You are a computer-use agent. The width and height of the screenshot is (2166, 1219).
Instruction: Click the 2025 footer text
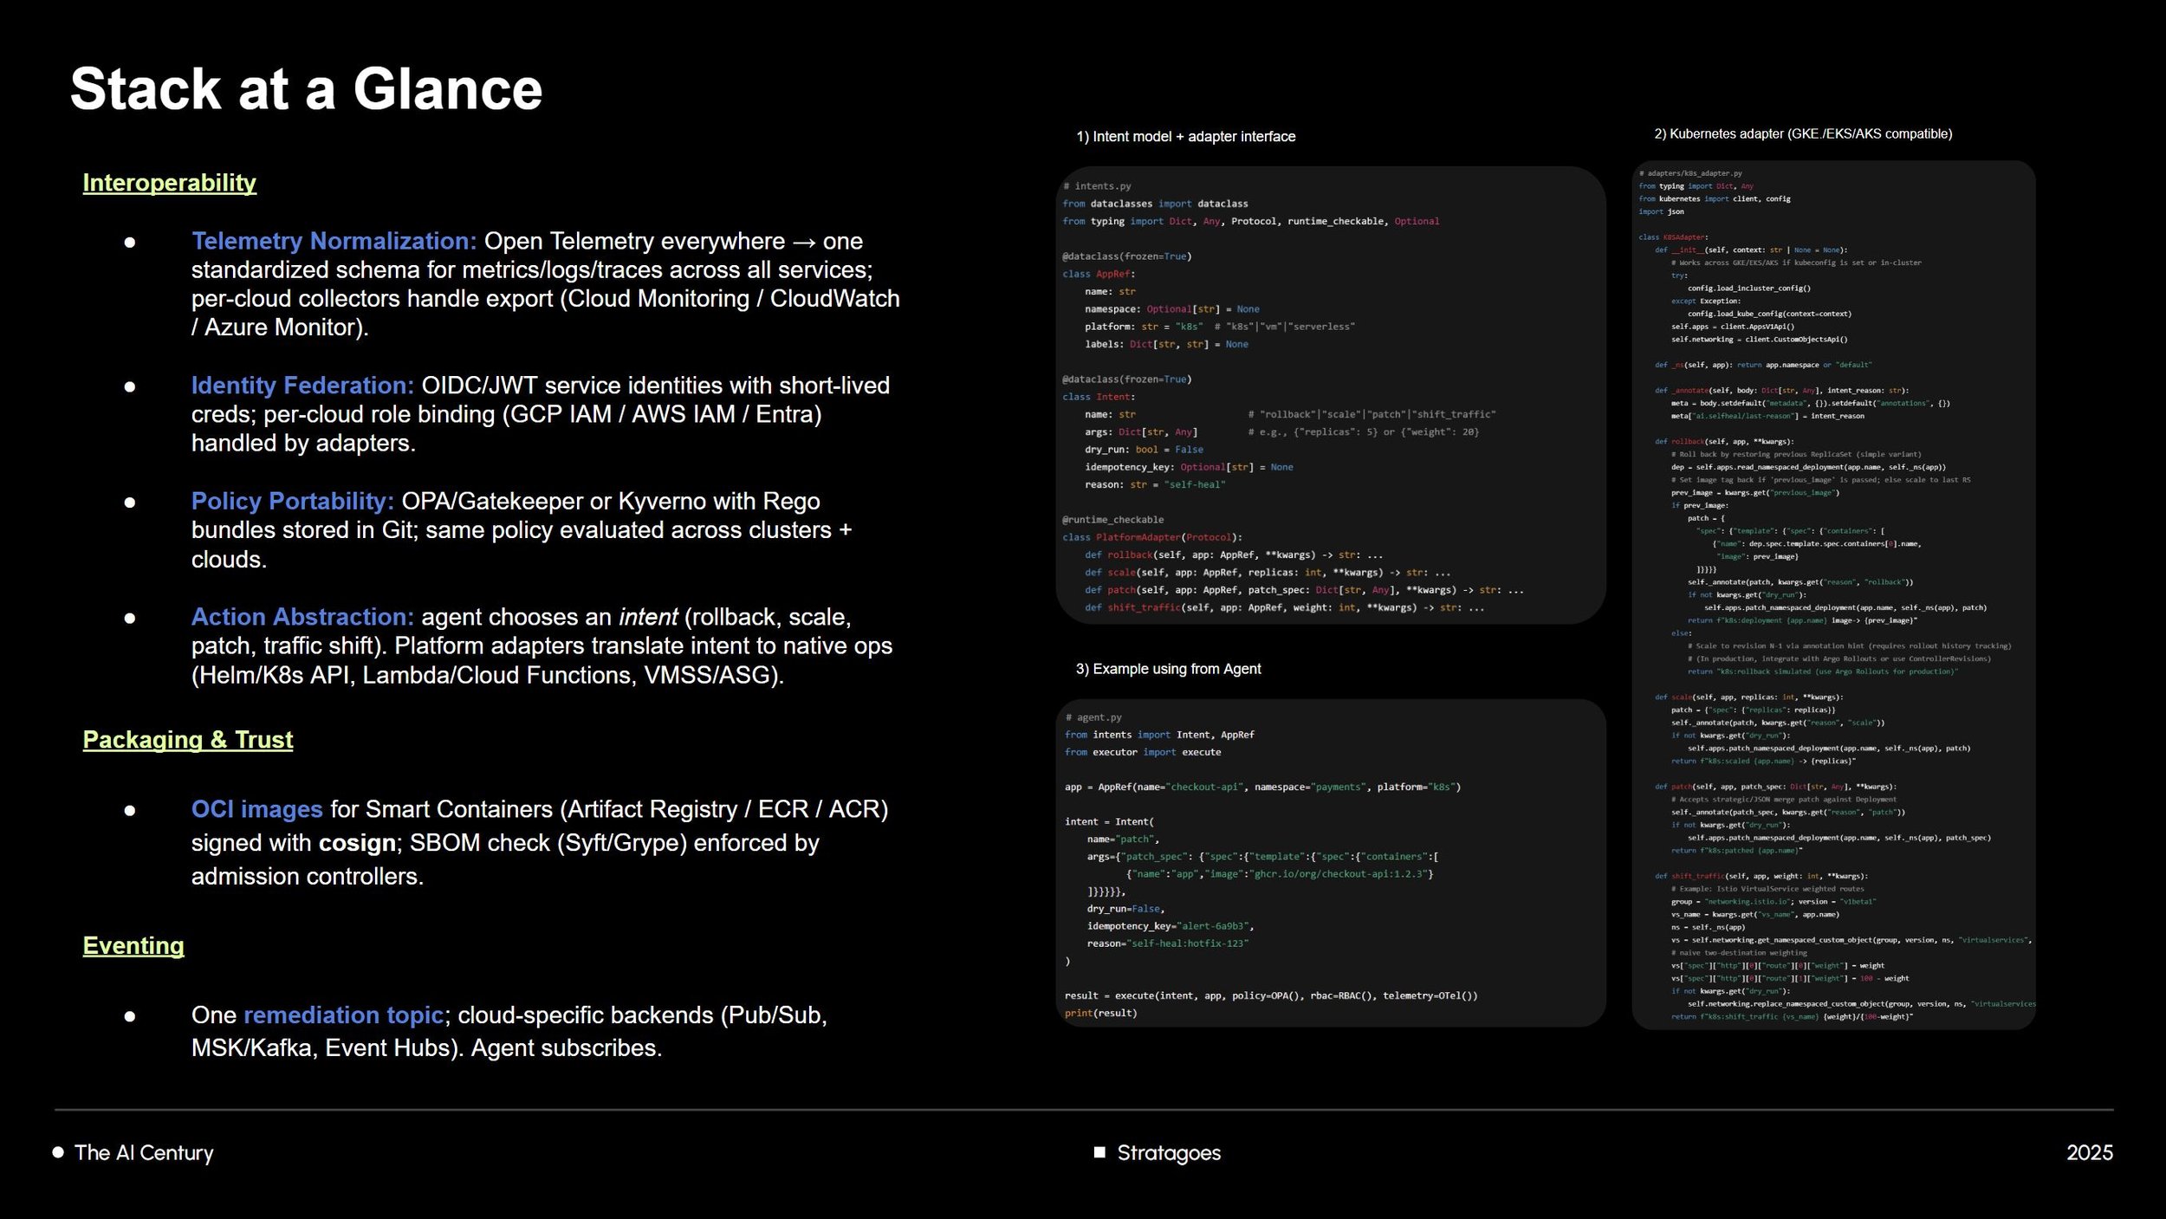pyautogui.click(x=2089, y=1153)
